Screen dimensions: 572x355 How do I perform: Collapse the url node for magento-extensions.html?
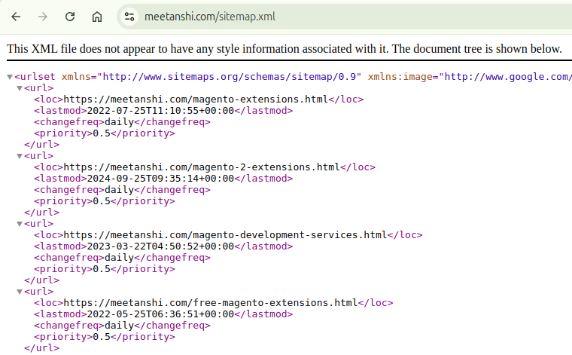coord(20,88)
